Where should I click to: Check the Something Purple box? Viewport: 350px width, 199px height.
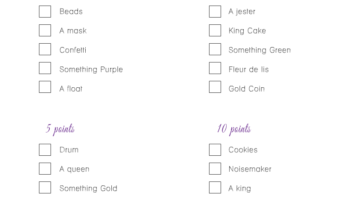(45, 68)
